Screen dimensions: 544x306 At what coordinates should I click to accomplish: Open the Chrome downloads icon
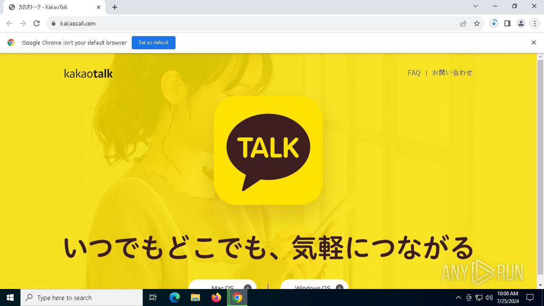point(494,23)
